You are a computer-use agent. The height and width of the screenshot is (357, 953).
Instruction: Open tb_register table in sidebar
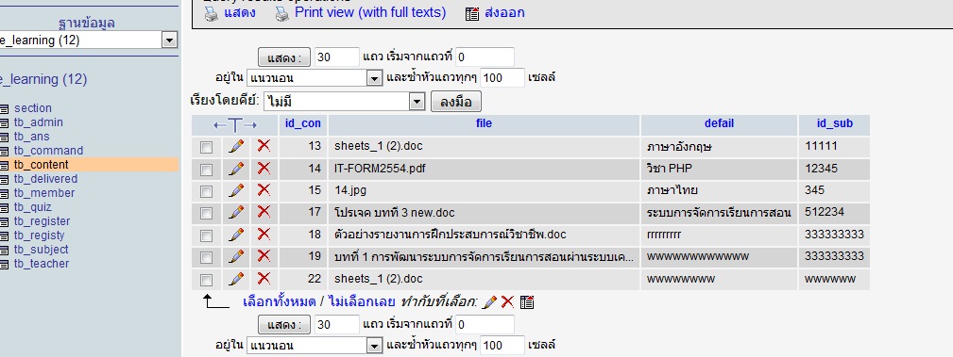pos(42,222)
